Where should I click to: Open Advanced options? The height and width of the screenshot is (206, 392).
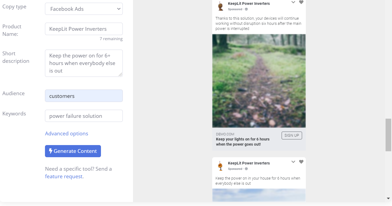(66, 133)
